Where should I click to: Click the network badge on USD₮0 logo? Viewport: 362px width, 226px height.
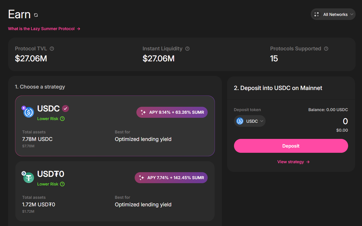(24, 173)
